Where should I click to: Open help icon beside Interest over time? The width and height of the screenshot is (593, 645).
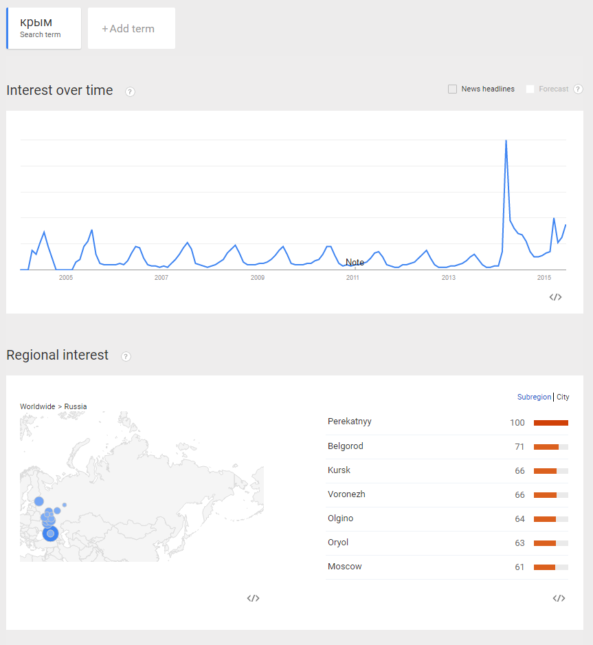click(x=130, y=91)
